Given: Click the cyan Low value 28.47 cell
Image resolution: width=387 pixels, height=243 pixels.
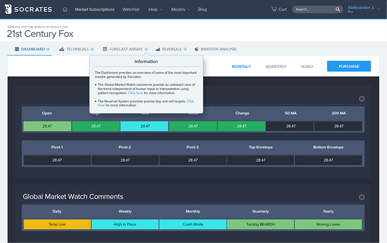Looking at the screenshot, I should tap(145, 126).
